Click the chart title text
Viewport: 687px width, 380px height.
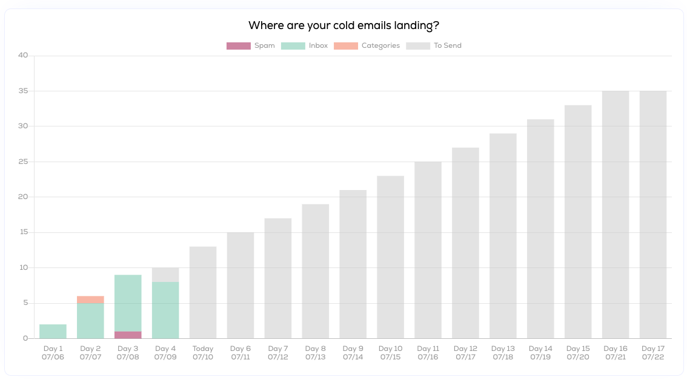[343, 26]
